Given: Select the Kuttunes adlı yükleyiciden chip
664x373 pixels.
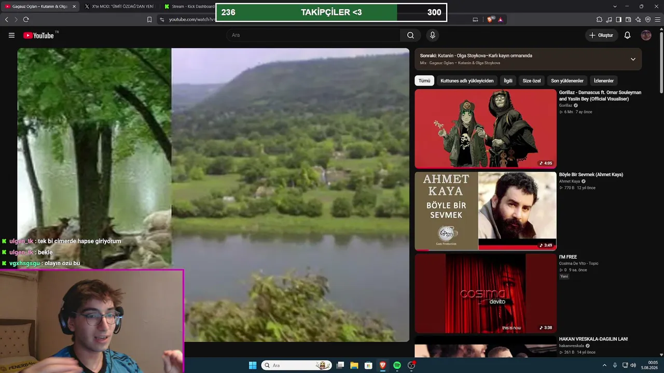Looking at the screenshot, I should 467,81.
